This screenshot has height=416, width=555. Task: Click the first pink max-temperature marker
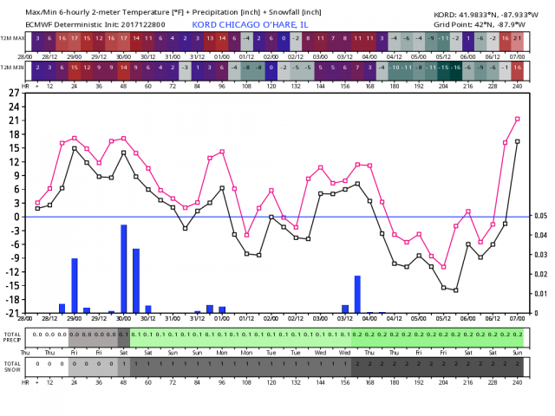37,203
